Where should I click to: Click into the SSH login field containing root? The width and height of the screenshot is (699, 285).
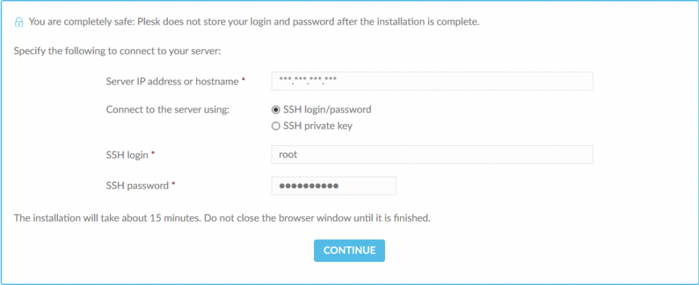click(431, 155)
